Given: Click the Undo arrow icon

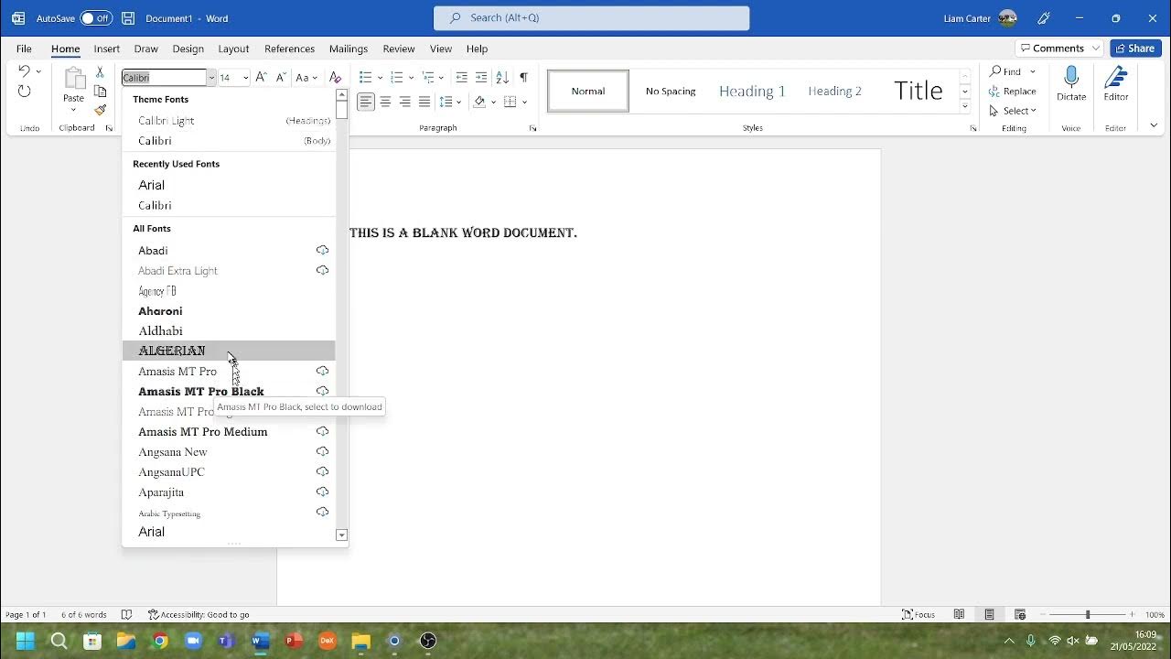Looking at the screenshot, I should (x=24, y=71).
